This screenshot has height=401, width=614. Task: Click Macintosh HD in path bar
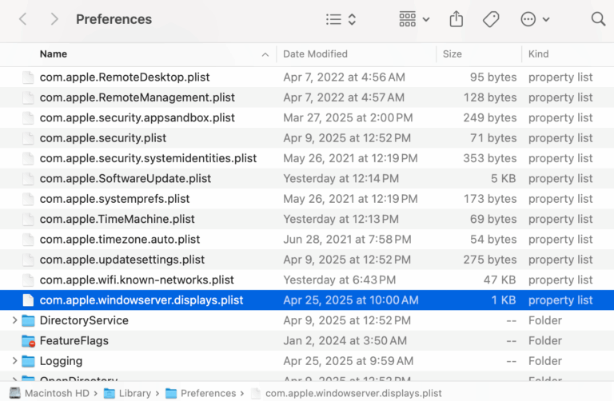pyautogui.click(x=50, y=393)
